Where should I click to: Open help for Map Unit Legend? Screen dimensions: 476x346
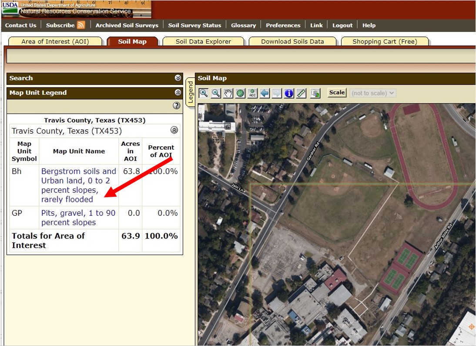click(x=176, y=106)
